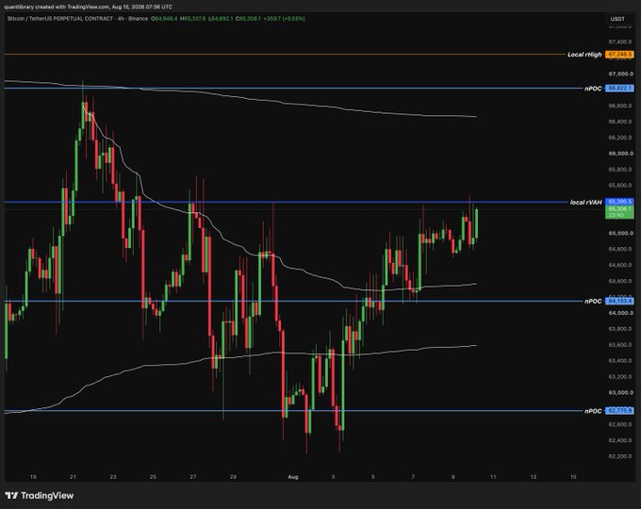Click the TradingView logo at bottom left
Viewport: 641px width, 509px height.
coord(40,496)
